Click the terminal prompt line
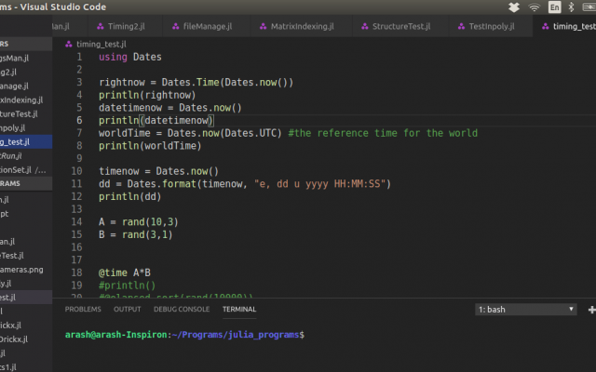 pos(184,335)
